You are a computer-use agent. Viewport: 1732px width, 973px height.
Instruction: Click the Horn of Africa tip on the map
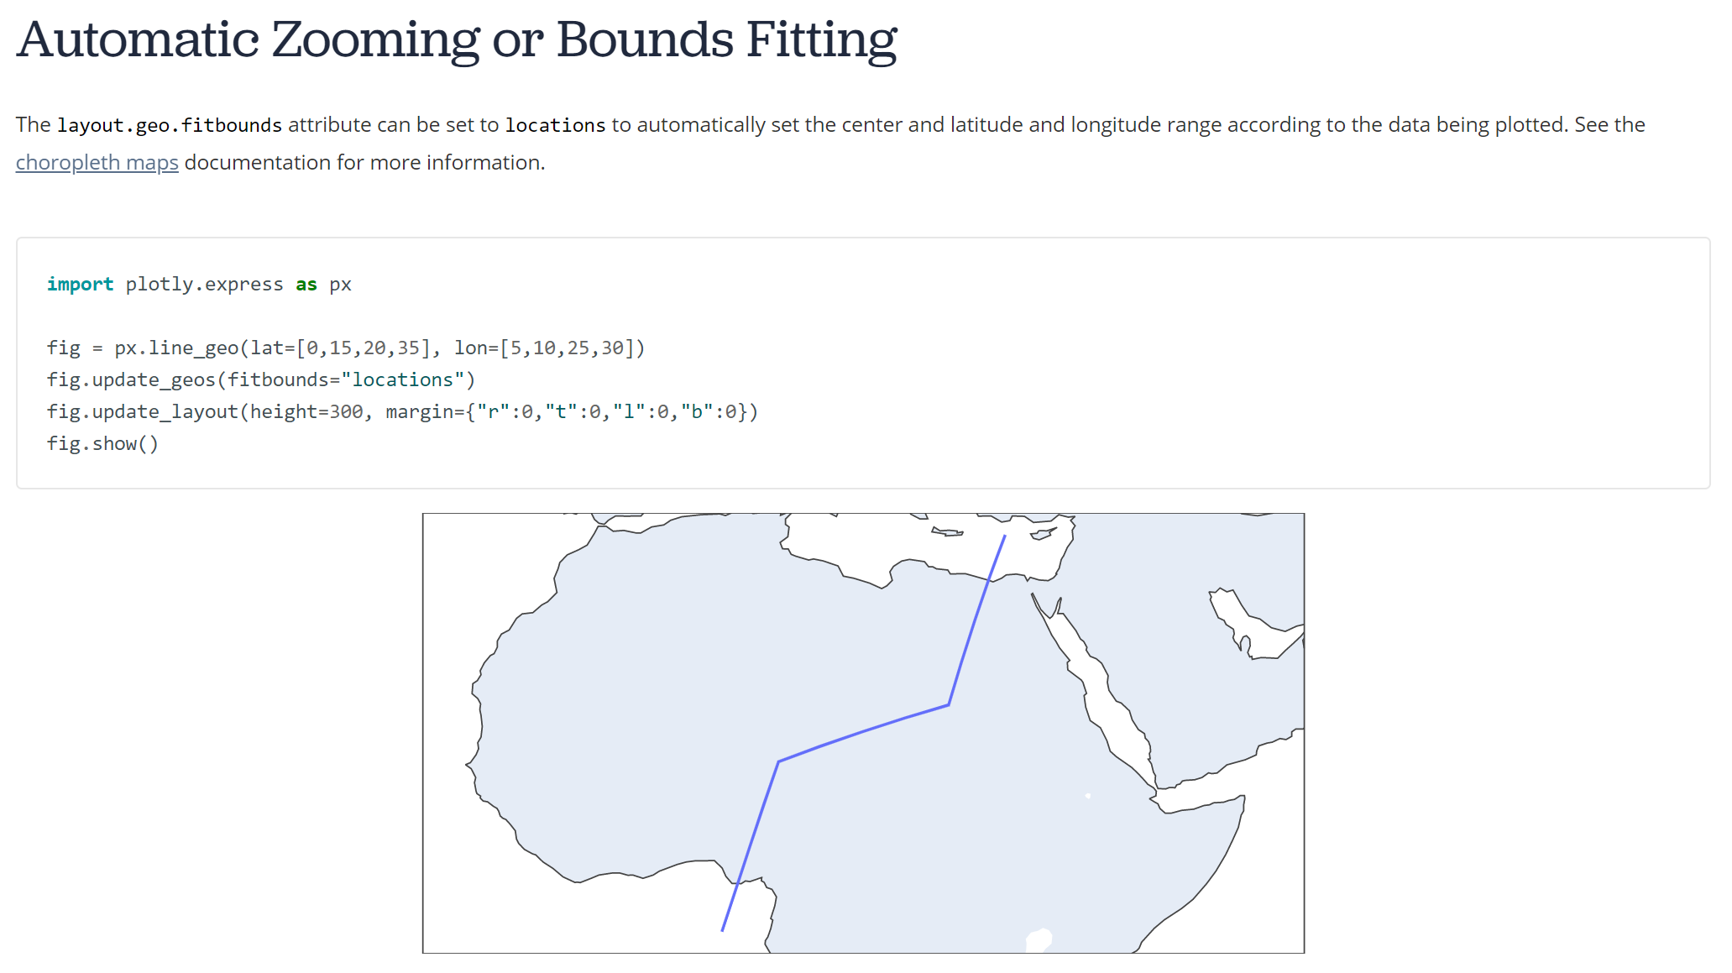(x=1241, y=802)
